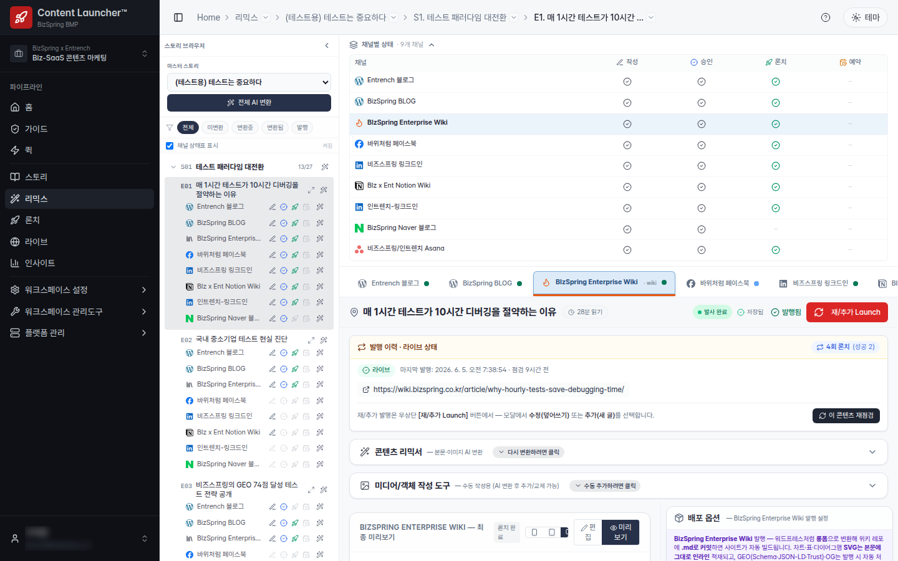Open the help question mark icon
This screenshot has height=561, width=898.
pos(826,17)
